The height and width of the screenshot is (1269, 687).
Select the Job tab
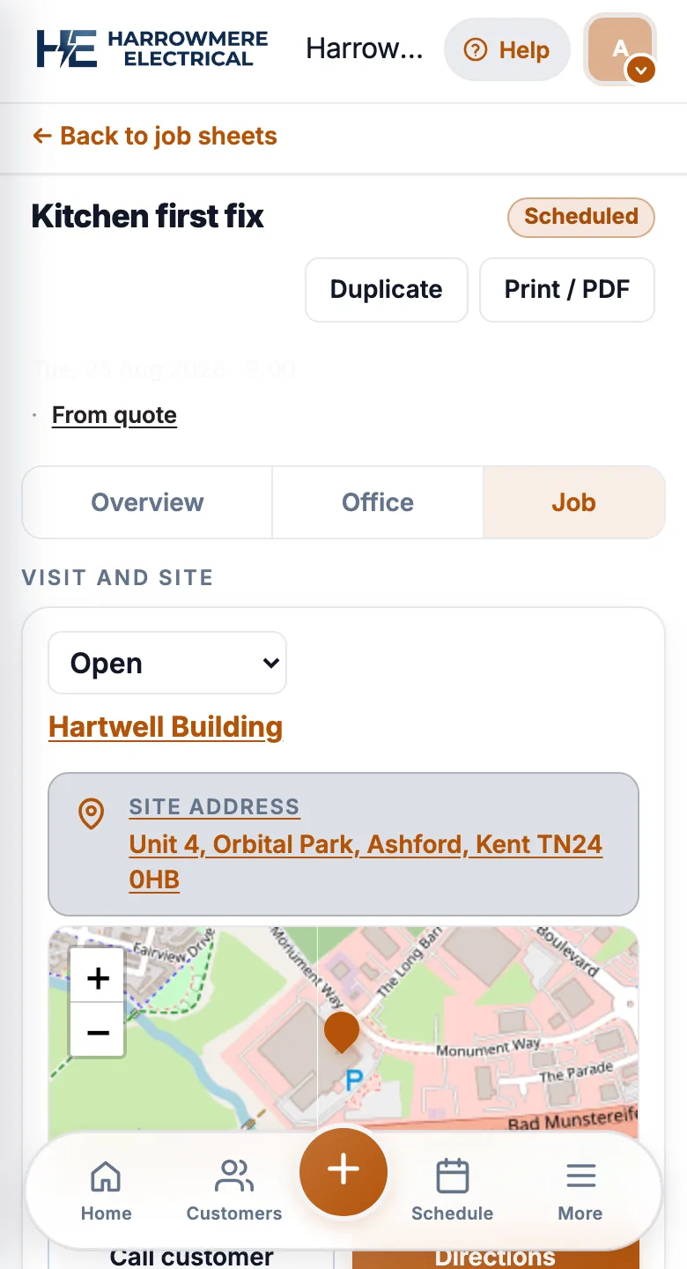[x=573, y=502]
